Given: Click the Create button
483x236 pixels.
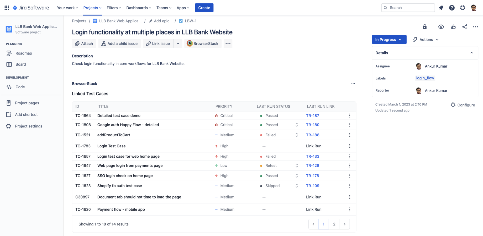Looking at the screenshot, I should pyautogui.click(x=204, y=8).
